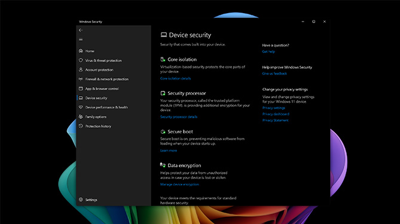Viewport: 400px width, 224px height.
Task: Click the Settings gear icon
Action: point(81,200)
